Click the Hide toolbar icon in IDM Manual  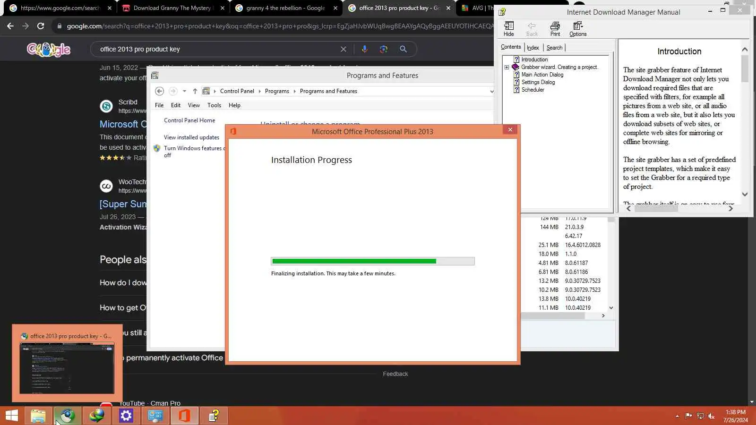pos(509,29)
